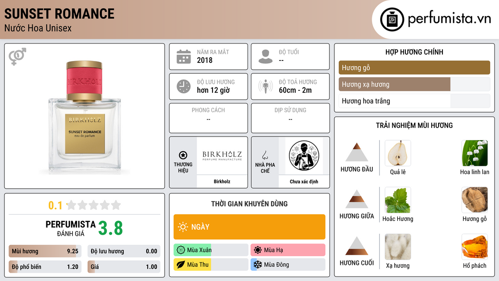Viewport: 499px width, 281px height.
Task: Click the sillage icon beside Độ toả hương
Action: pyautogui.click(x=266, y=86)
